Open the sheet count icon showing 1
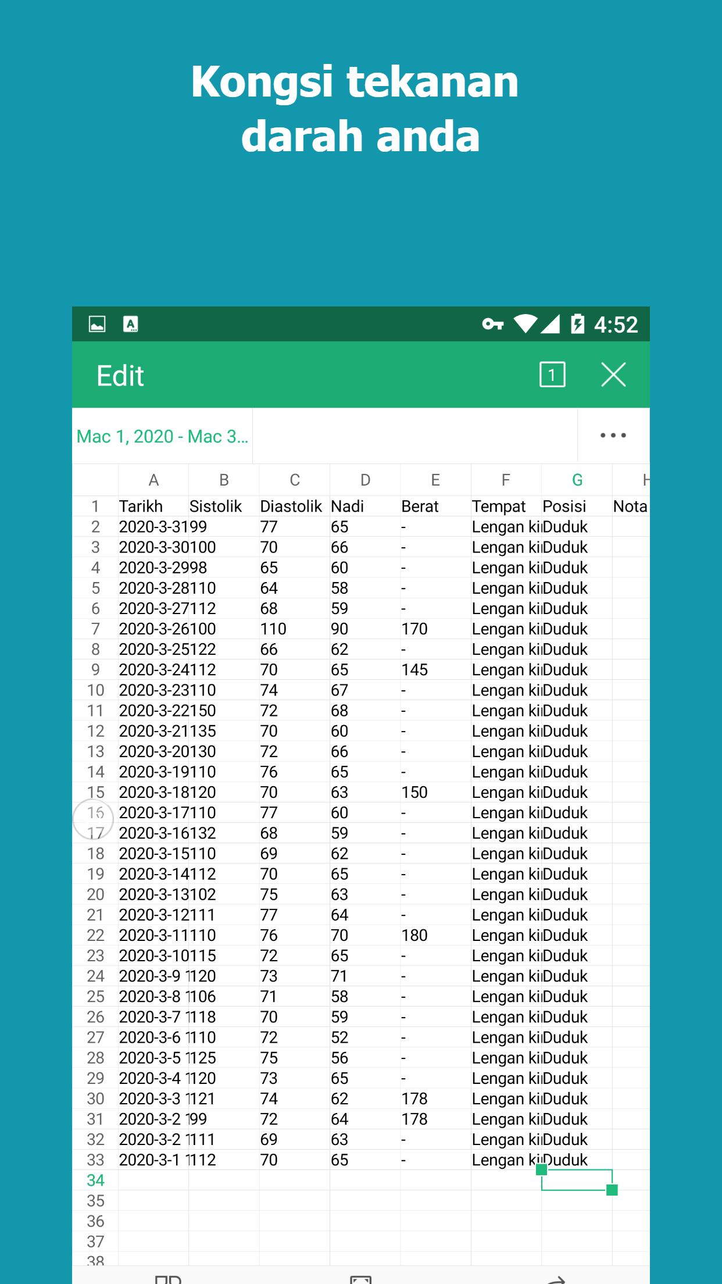722x1284 pixels. (552, 374)
